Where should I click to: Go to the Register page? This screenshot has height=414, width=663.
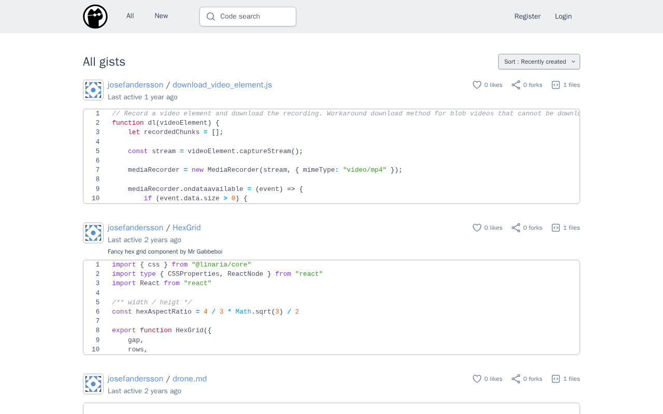click(527, 17)
